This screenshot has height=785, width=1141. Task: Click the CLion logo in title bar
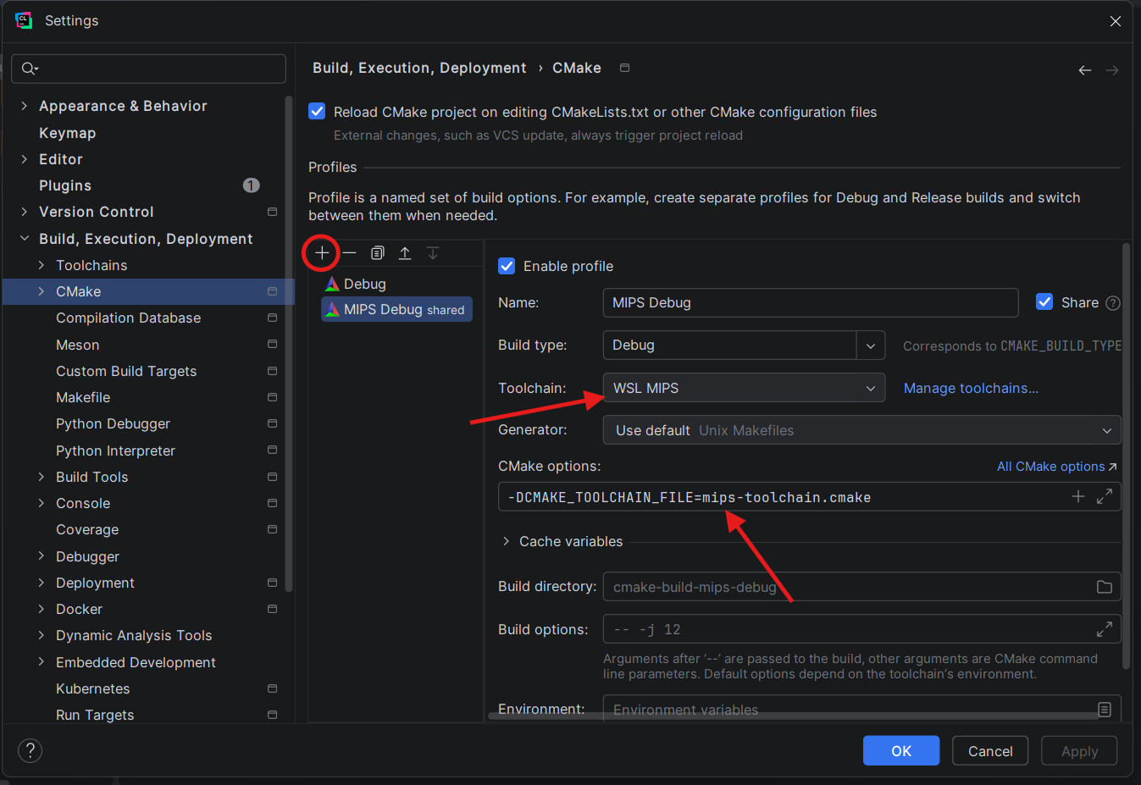coord(24,20)
